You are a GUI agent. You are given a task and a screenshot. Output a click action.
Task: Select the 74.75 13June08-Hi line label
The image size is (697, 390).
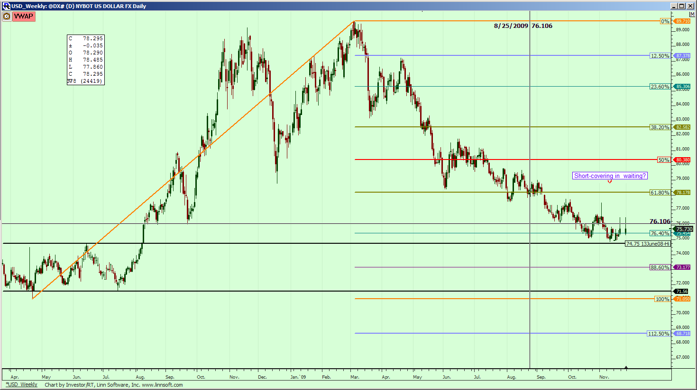click(x=648, y=244)
